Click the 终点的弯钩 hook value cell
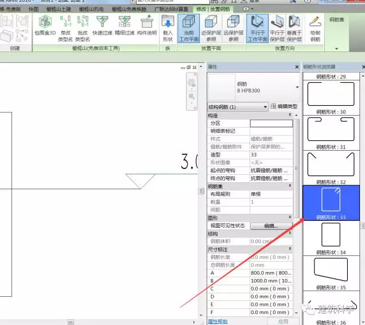 coord(271,178)
